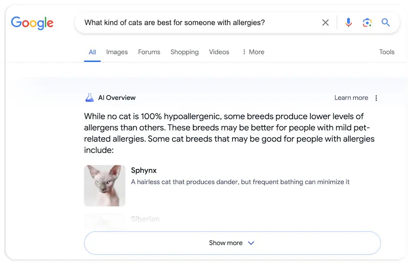Open the Forums results tab
This screenshot has height=266, width=411.
pos(149,52)
